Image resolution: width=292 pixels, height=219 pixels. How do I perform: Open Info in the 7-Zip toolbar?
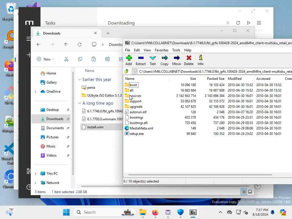(x=200, y=60)
